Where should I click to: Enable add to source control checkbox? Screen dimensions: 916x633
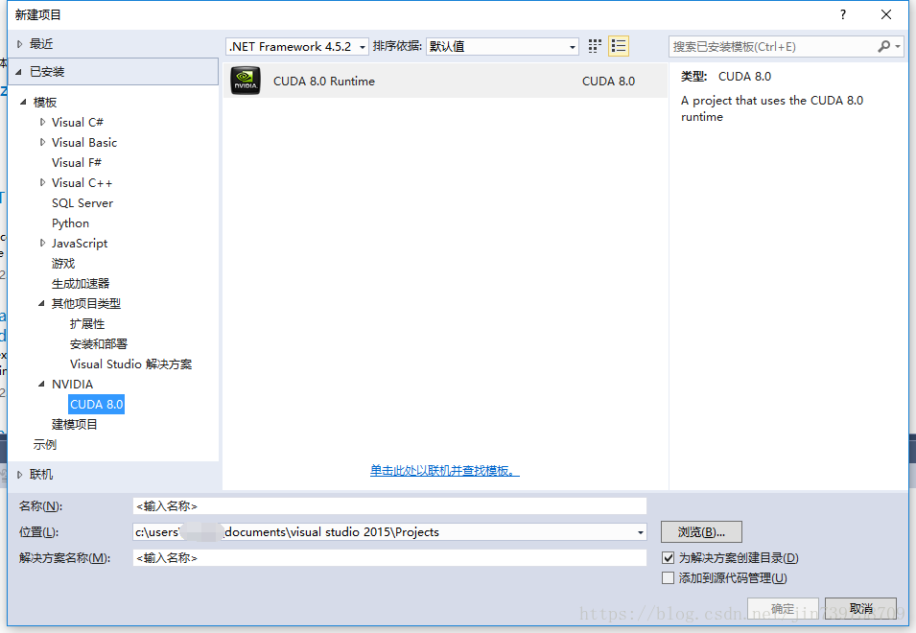click(668, 578)
